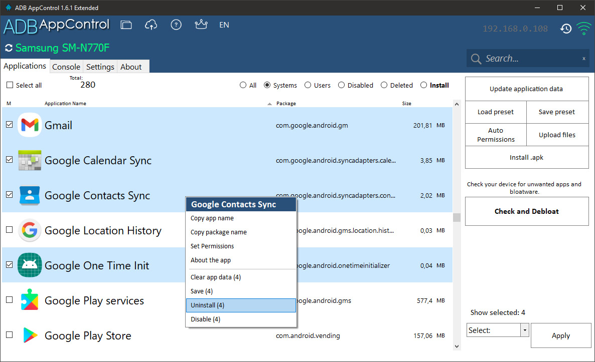Open the Select: dropdown arrow
Image resolution: width=595 pixels, height=362 pixels.
click(x=525, y=330)
